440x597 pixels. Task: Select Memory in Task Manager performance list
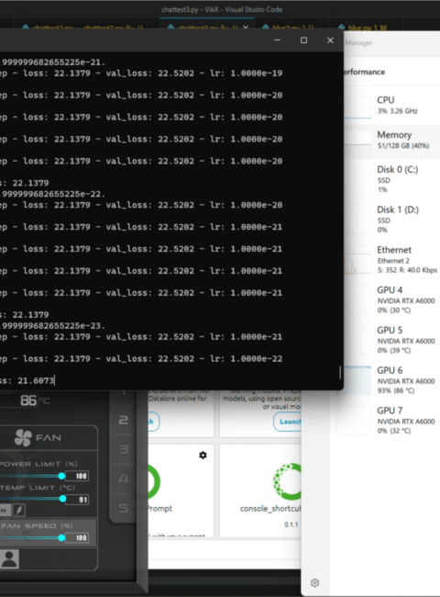click(x=391, y=140)
